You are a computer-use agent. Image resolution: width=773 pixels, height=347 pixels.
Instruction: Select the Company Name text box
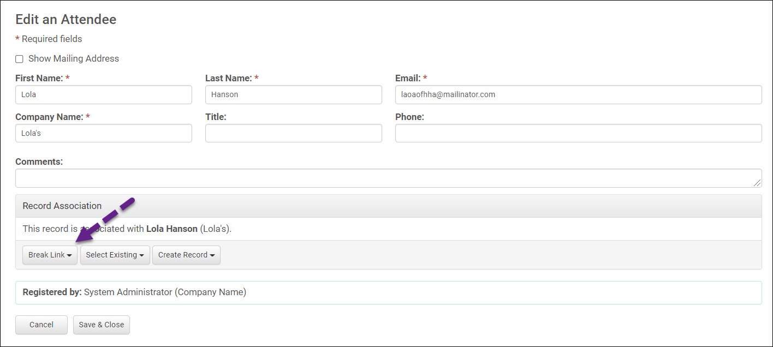tap(104, 133)
